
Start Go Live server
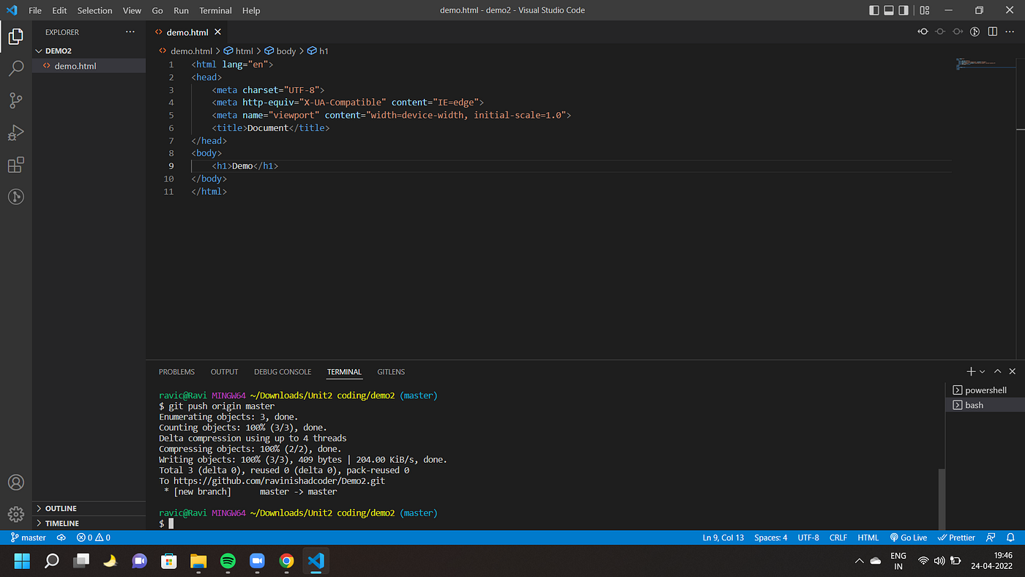tap(909, 537)
